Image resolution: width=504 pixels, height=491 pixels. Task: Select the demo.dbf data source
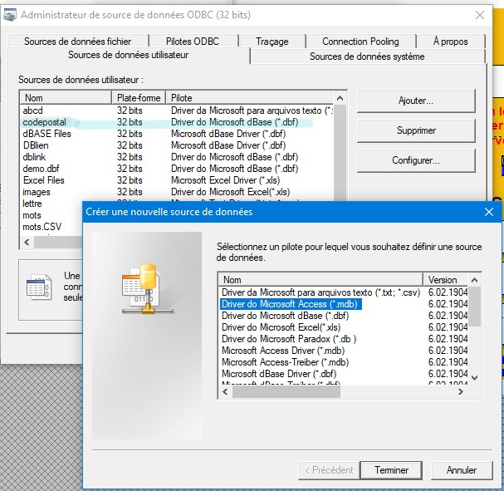click(177, 169)
